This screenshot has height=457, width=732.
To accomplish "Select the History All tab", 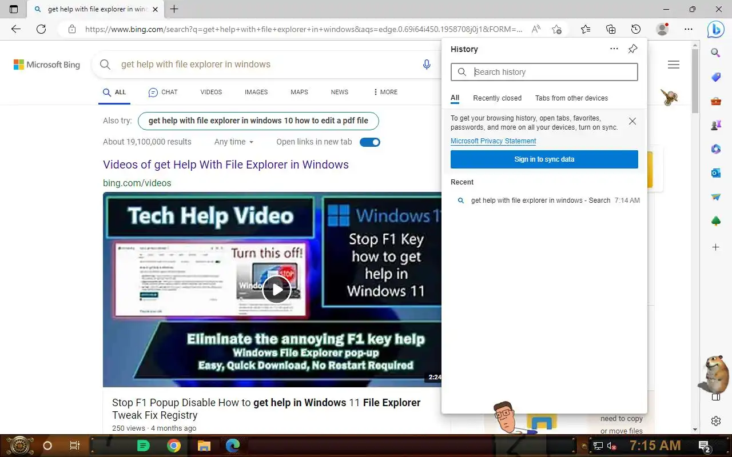I will [x=455, y=98].
